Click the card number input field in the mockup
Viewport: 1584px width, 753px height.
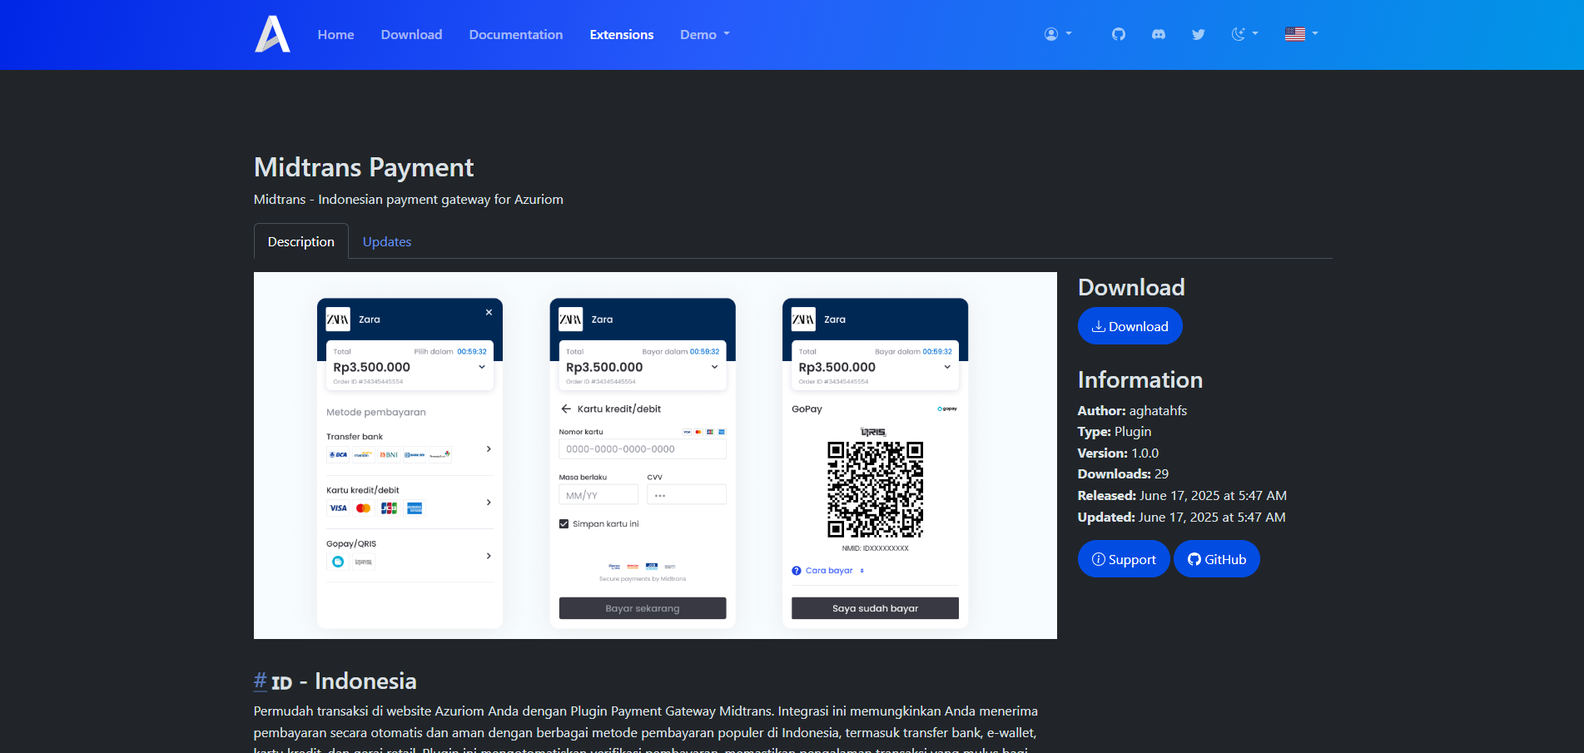pos(642,448)
